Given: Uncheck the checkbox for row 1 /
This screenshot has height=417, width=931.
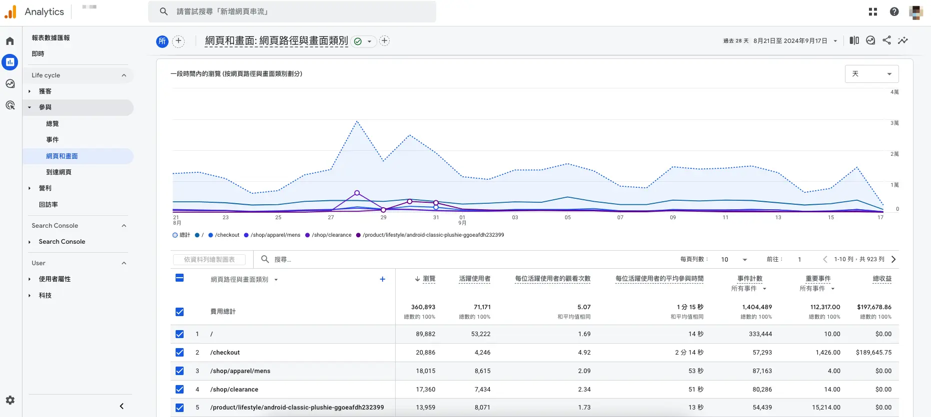Looking at the screenshot, I should [x=180, y=334].
